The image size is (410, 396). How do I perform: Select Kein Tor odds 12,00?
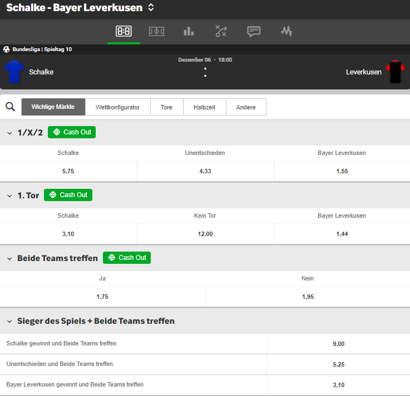click(x=205, y=234)
